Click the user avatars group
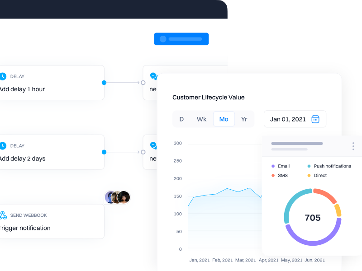 click(x=117, y=197)
